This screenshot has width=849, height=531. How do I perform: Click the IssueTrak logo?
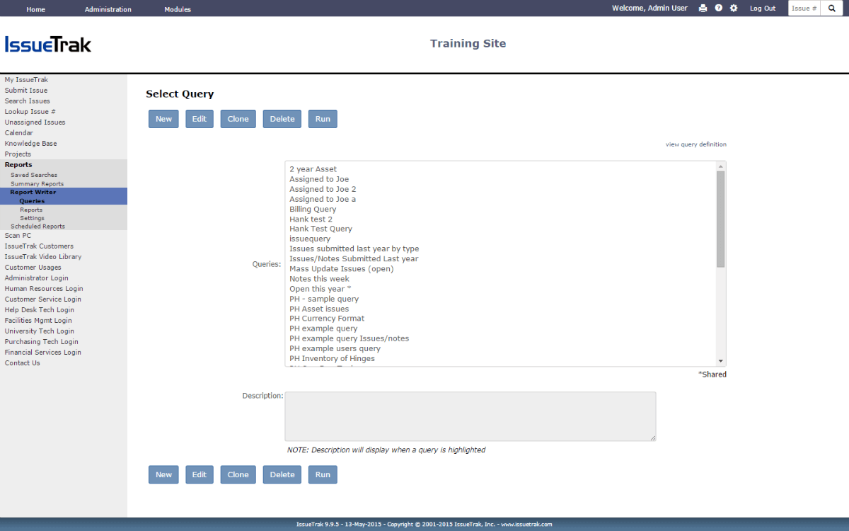point(48,44)
